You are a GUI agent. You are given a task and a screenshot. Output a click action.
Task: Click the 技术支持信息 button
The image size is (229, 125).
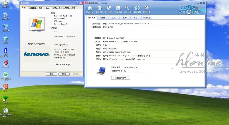click(x=63, y=65)
